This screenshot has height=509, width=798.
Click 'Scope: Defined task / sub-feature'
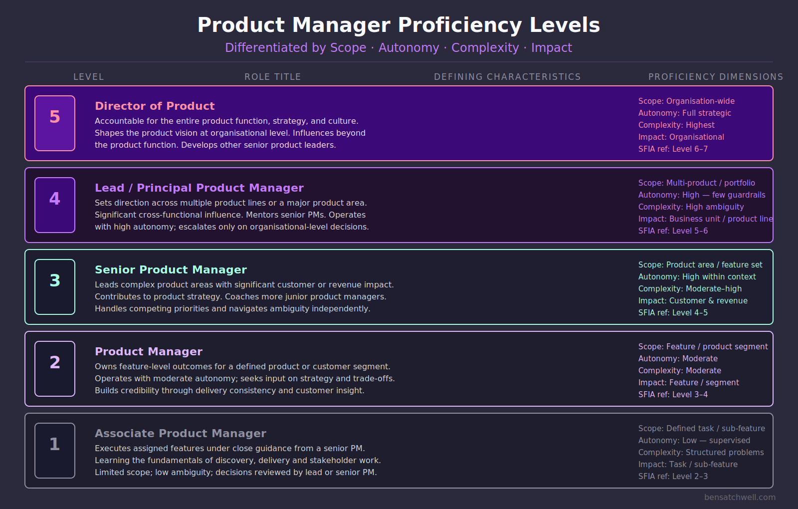[x=702, y=429]
